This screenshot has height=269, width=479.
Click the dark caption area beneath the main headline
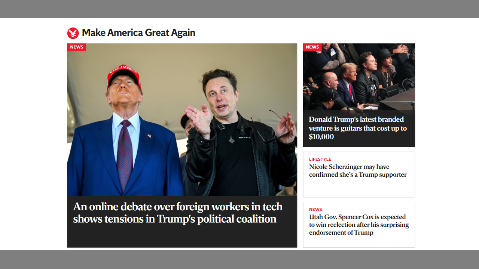[182, 236]
